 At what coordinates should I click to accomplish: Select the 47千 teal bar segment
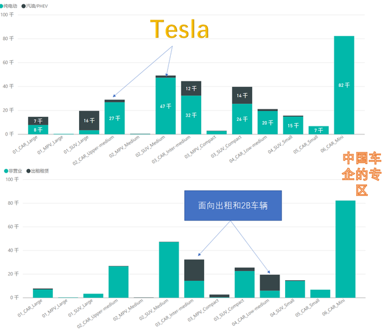pyautogui.click(x=165, y=106)
